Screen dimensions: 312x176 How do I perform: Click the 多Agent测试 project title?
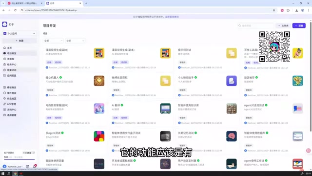coord(53,133)
